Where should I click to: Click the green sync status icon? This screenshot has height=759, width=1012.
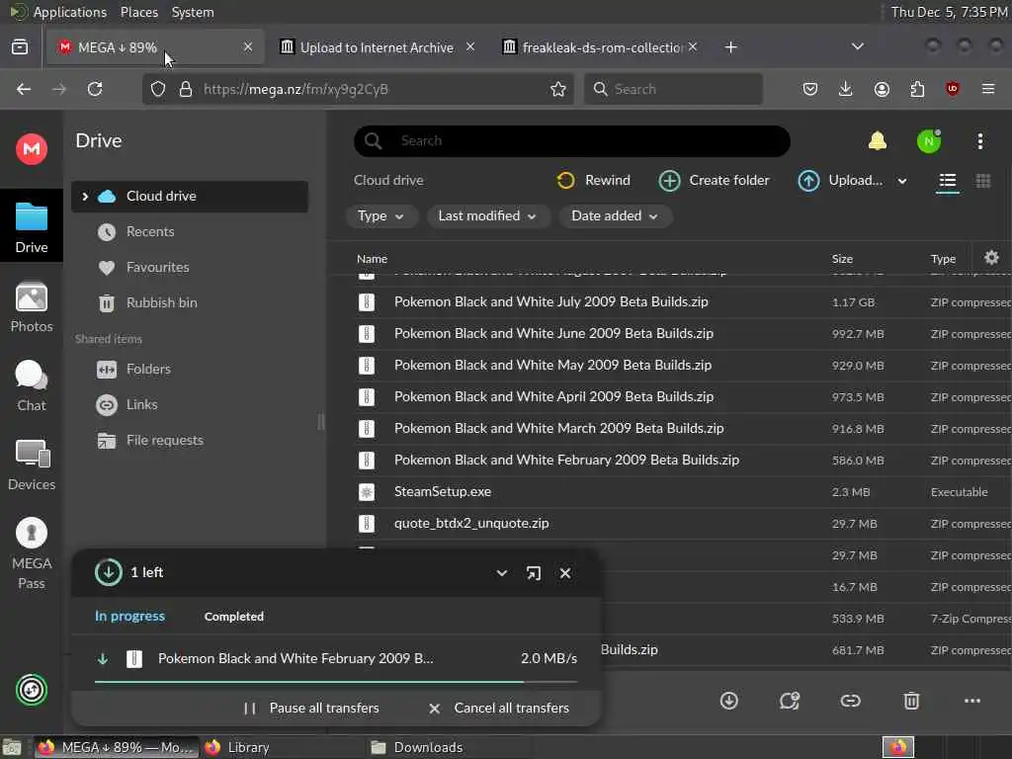point(31,689)
